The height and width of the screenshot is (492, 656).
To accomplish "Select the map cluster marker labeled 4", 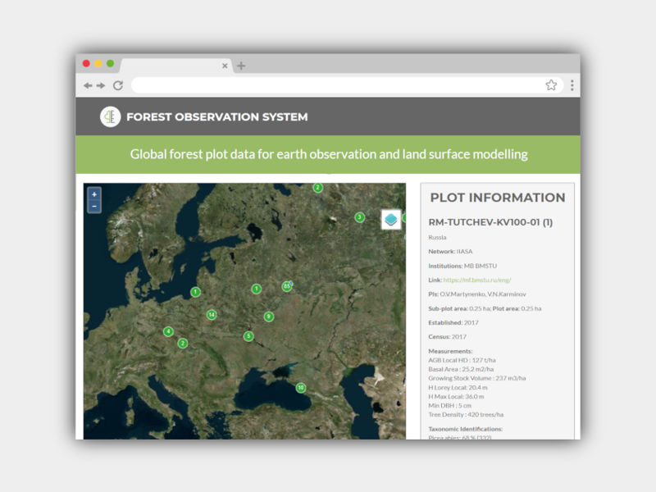I will tap(168, 332).
